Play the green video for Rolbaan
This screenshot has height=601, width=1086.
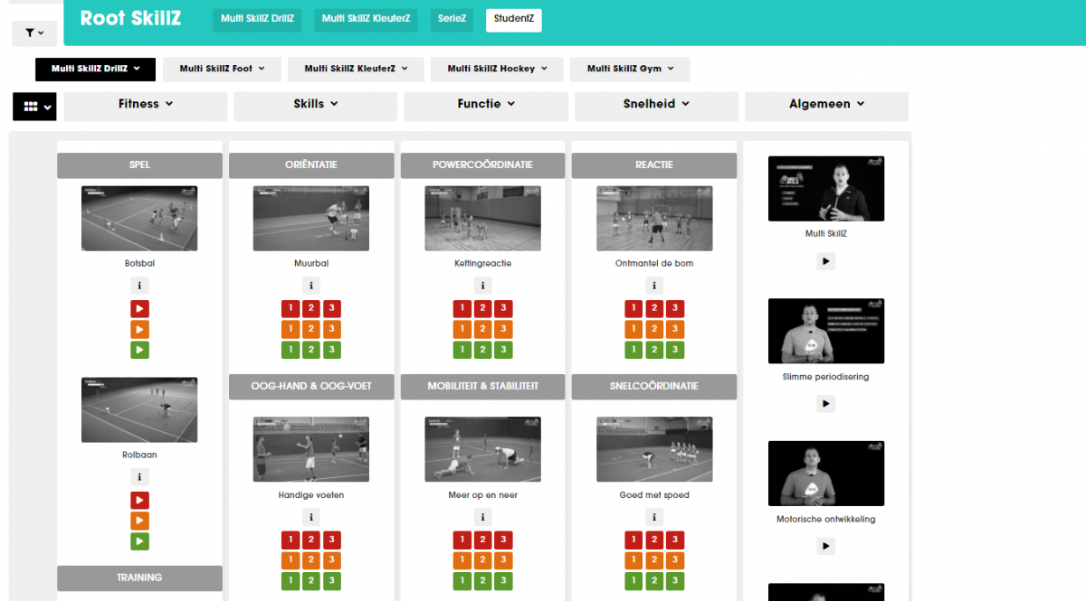139,541
